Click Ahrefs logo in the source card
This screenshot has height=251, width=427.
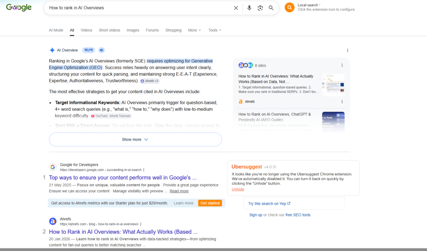[240, 102]
